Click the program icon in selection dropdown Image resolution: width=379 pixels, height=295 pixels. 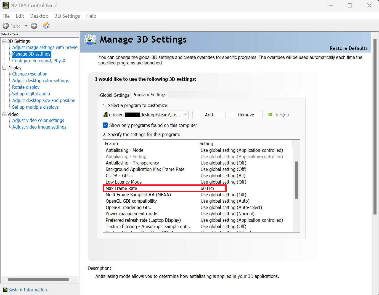(x=106, y=114)
